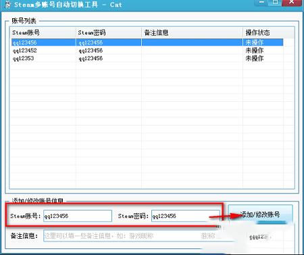The image size is (304, 255).
Task: Click the Steam账号 column header
Action: click(x=43, y=33)
